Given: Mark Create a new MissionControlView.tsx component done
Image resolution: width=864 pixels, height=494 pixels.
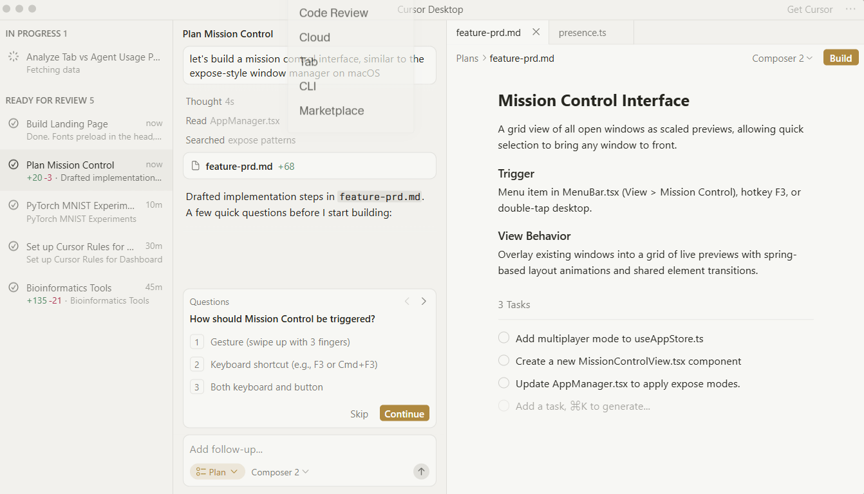Looking at the screenshot, I should [504, 361].
